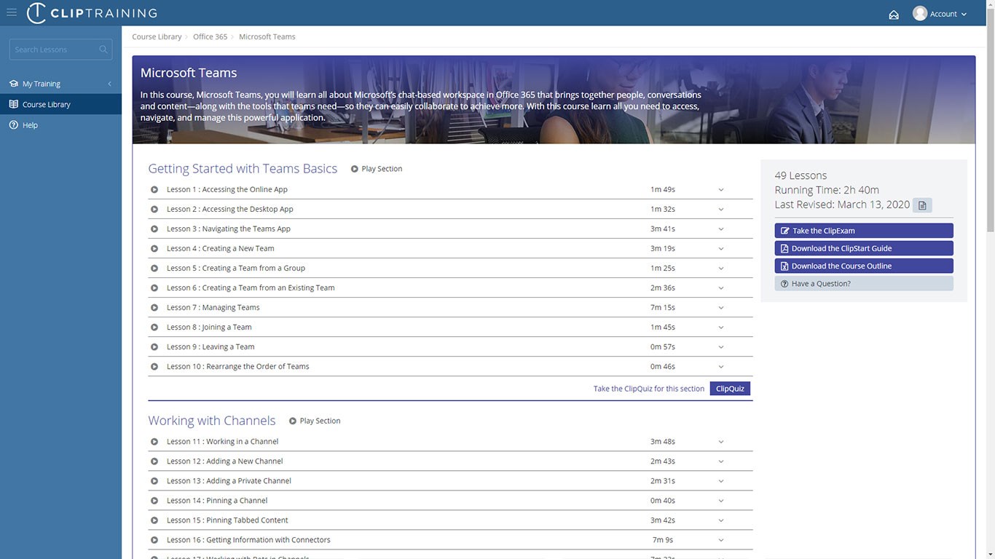Expand Lesson 3 details chevron
995x559 pixels.
[x=721, y=229]
